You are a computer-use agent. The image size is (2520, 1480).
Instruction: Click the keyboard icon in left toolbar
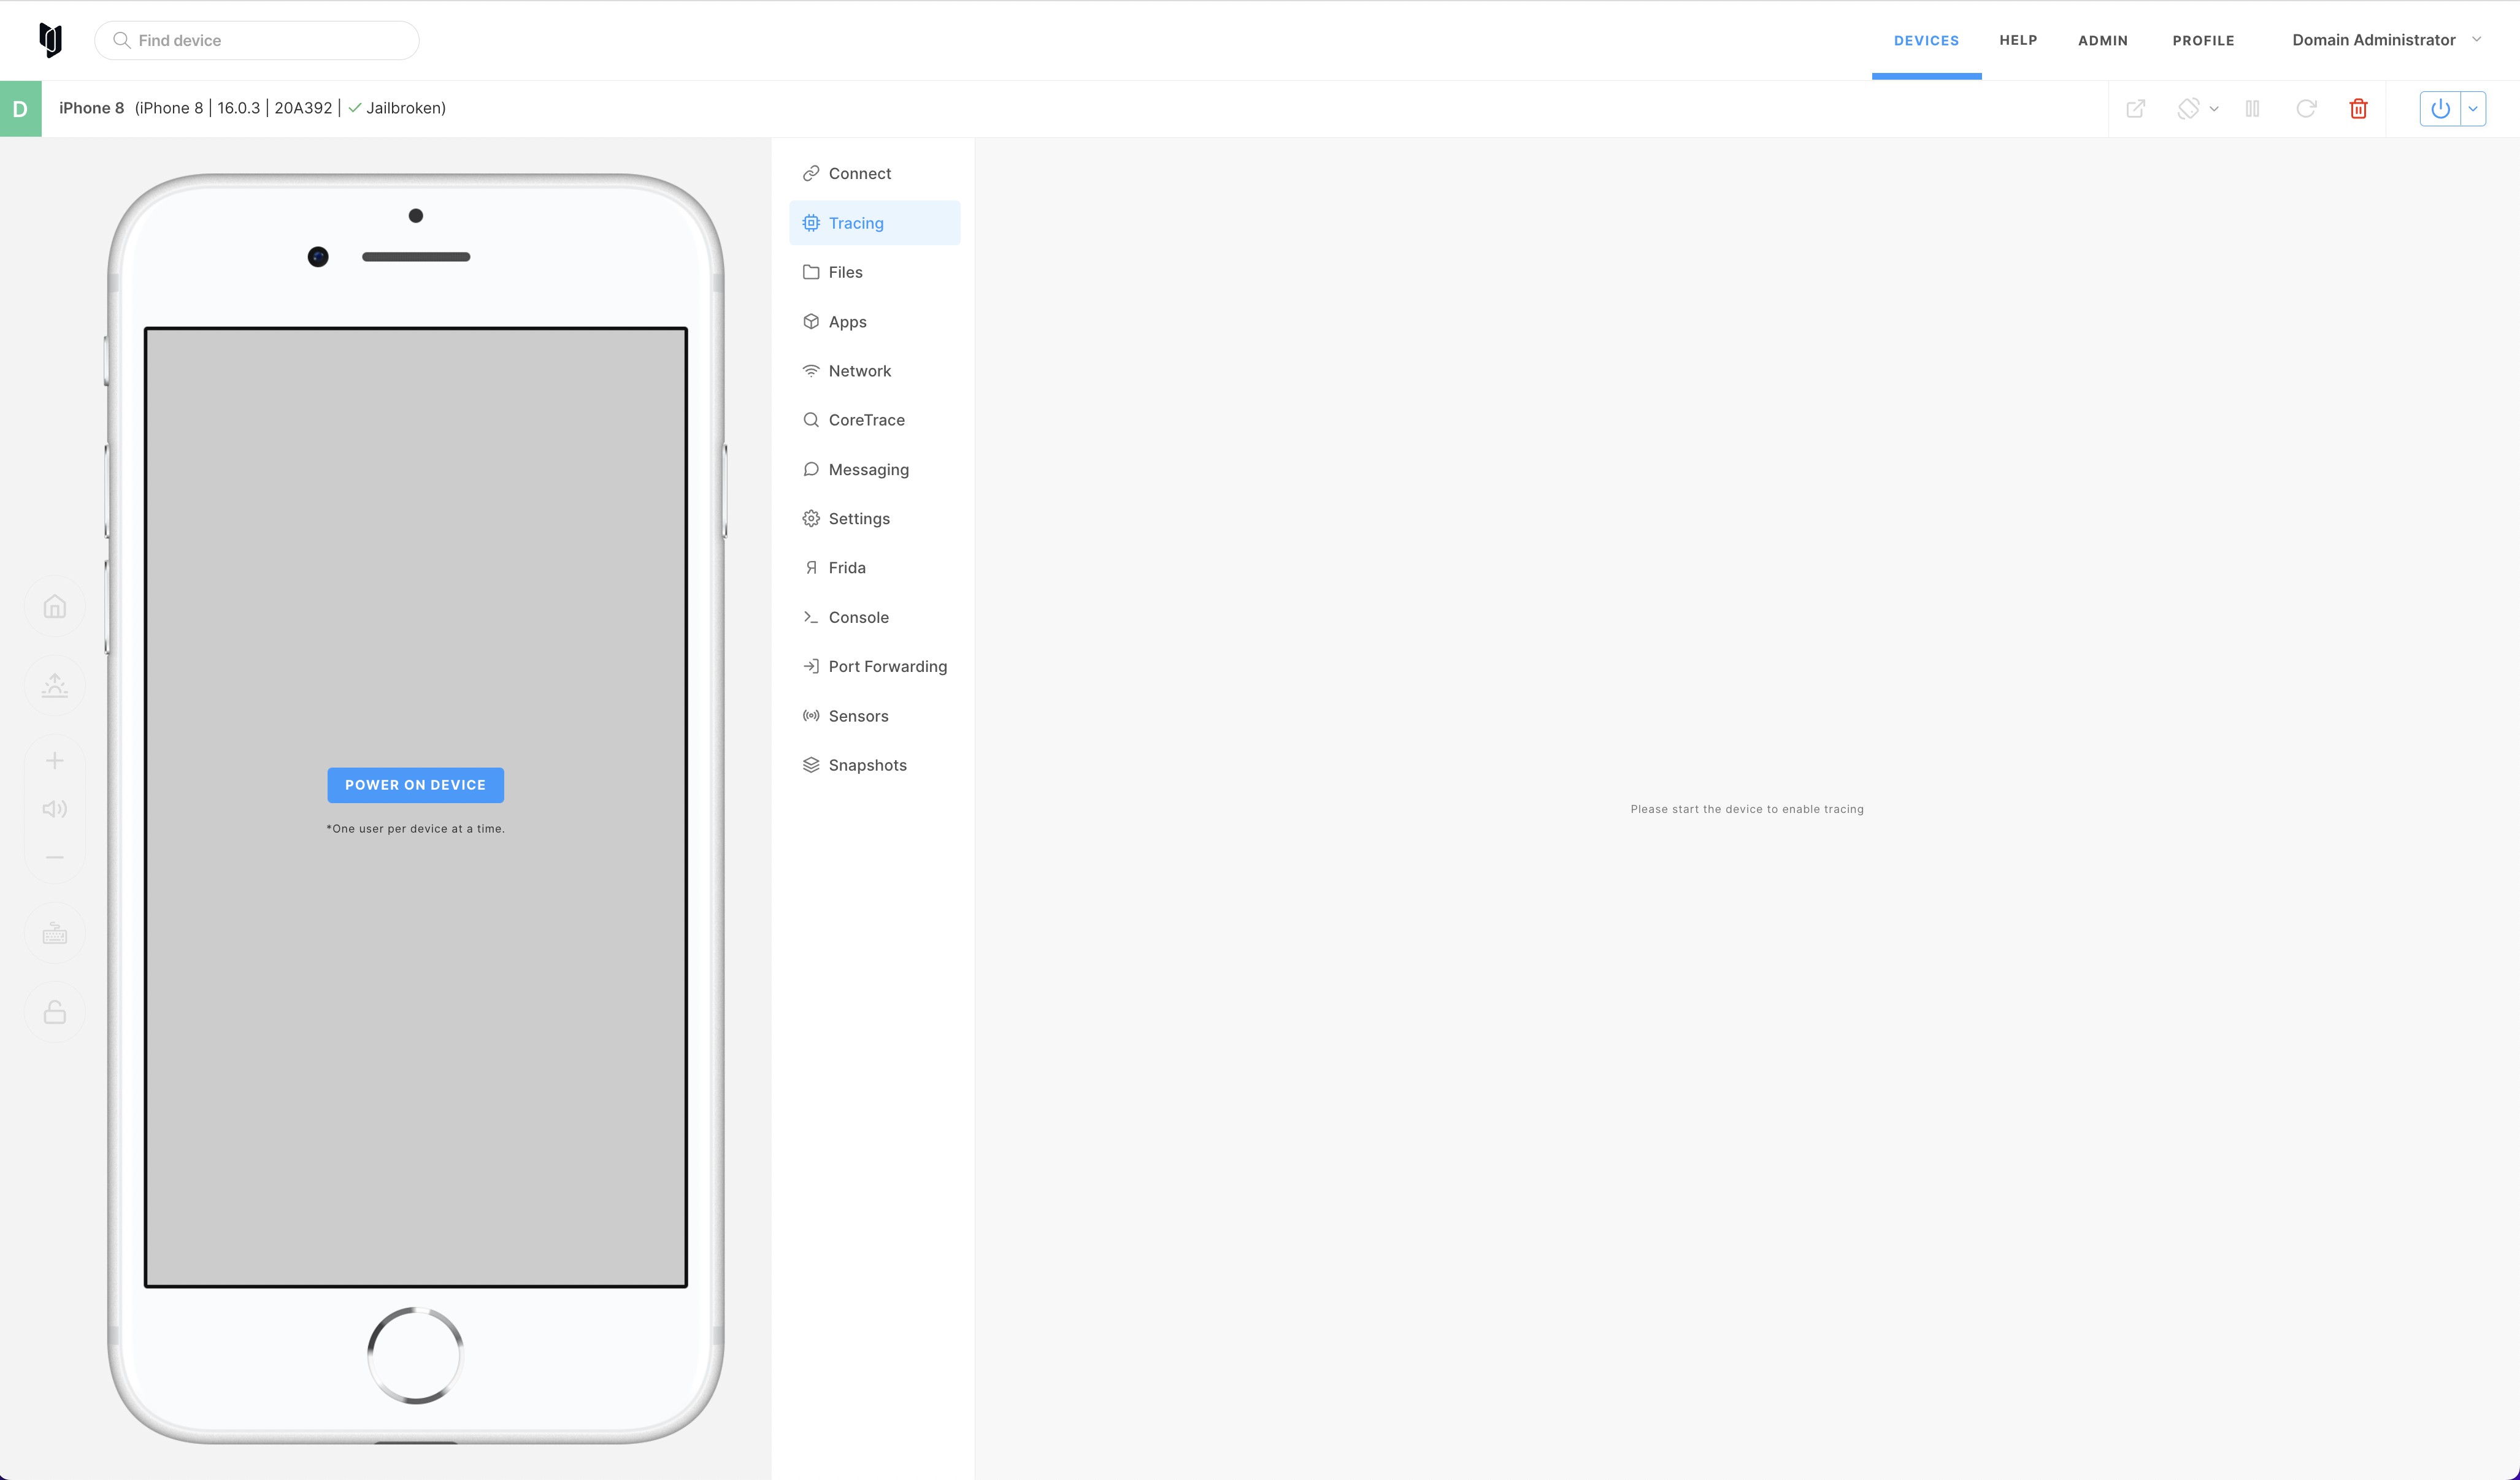(x=55, y=934)
